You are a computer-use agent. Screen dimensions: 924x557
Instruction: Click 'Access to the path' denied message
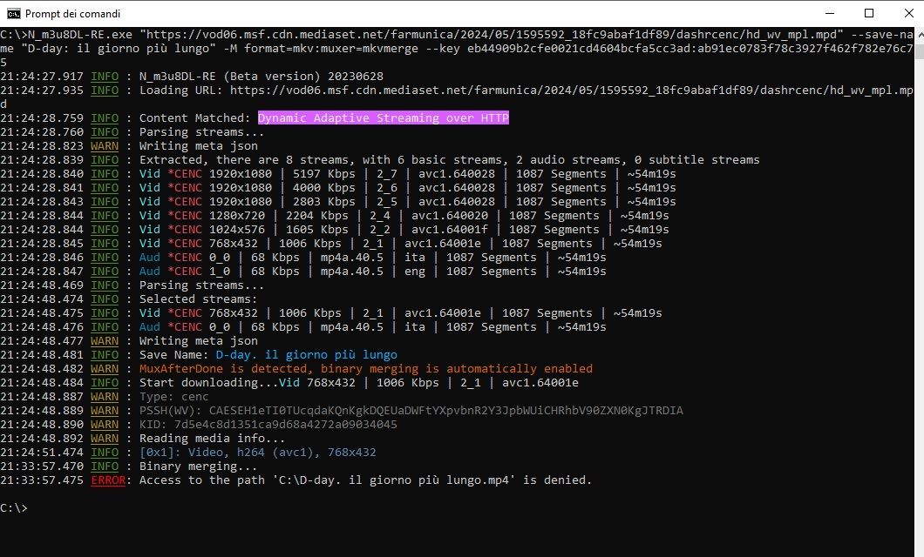pyautogui.click(x=365, y=480)
